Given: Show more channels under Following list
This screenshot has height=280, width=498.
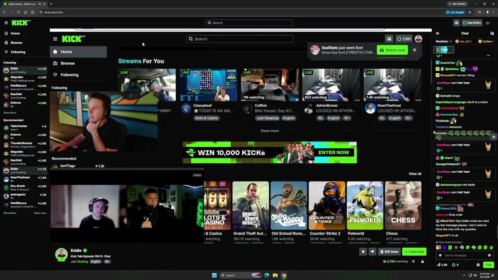Looking at the screenshot, I should point(10,113).
